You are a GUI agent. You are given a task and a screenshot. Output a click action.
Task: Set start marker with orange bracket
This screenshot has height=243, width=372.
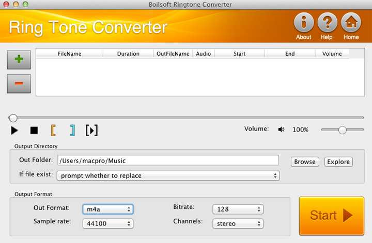[53, 130]
